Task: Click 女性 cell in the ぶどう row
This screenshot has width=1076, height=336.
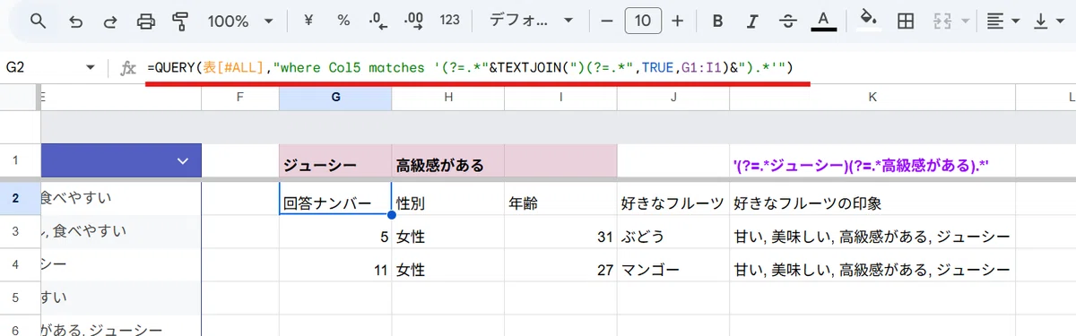Action: 447,232
